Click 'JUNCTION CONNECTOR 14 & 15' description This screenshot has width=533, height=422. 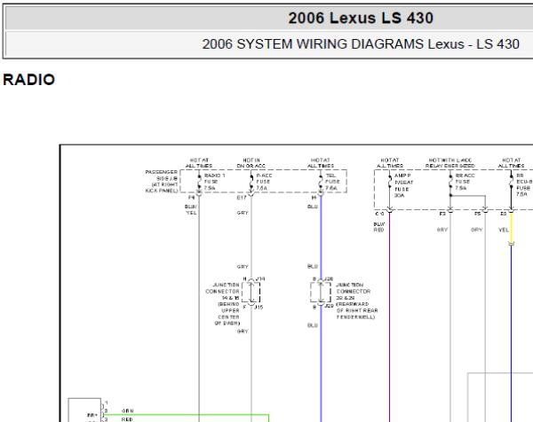(223, 304)
